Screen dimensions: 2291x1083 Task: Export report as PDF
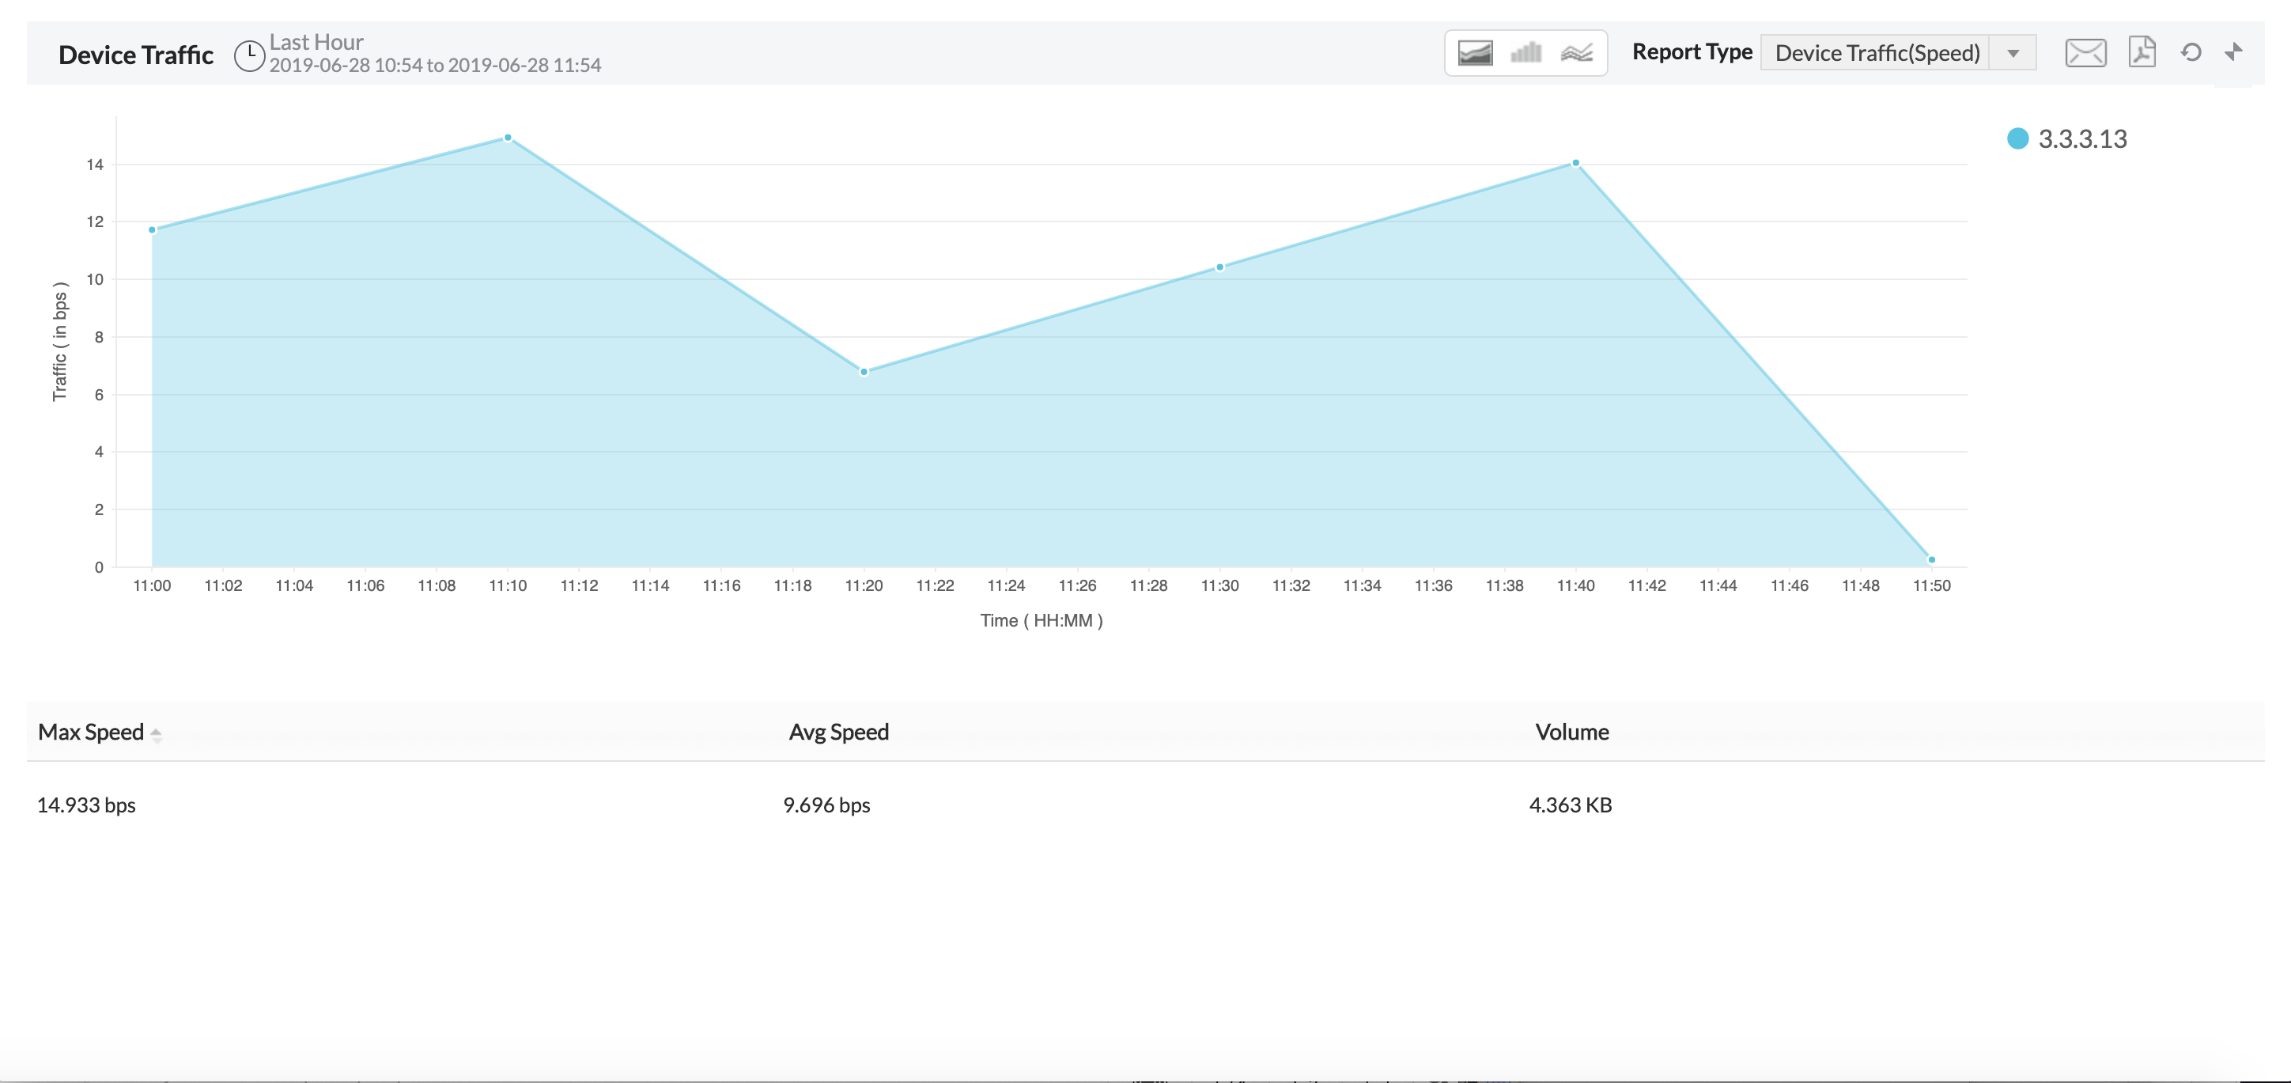coord(2142,52)
